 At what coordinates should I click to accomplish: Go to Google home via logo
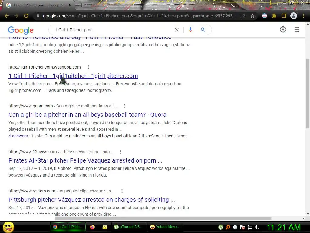coord(21,30)
